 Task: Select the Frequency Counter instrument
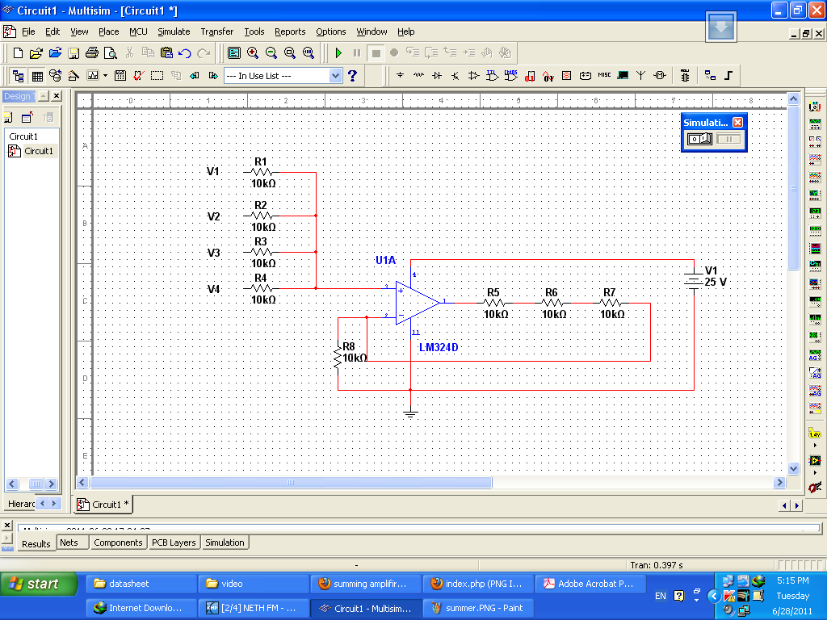point(815,212)
